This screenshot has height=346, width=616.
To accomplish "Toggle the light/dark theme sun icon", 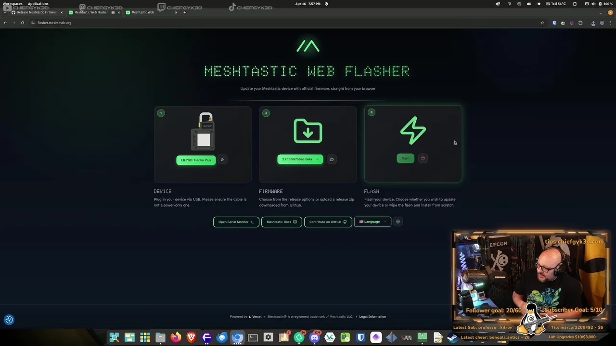I will [x=398, y=222].
